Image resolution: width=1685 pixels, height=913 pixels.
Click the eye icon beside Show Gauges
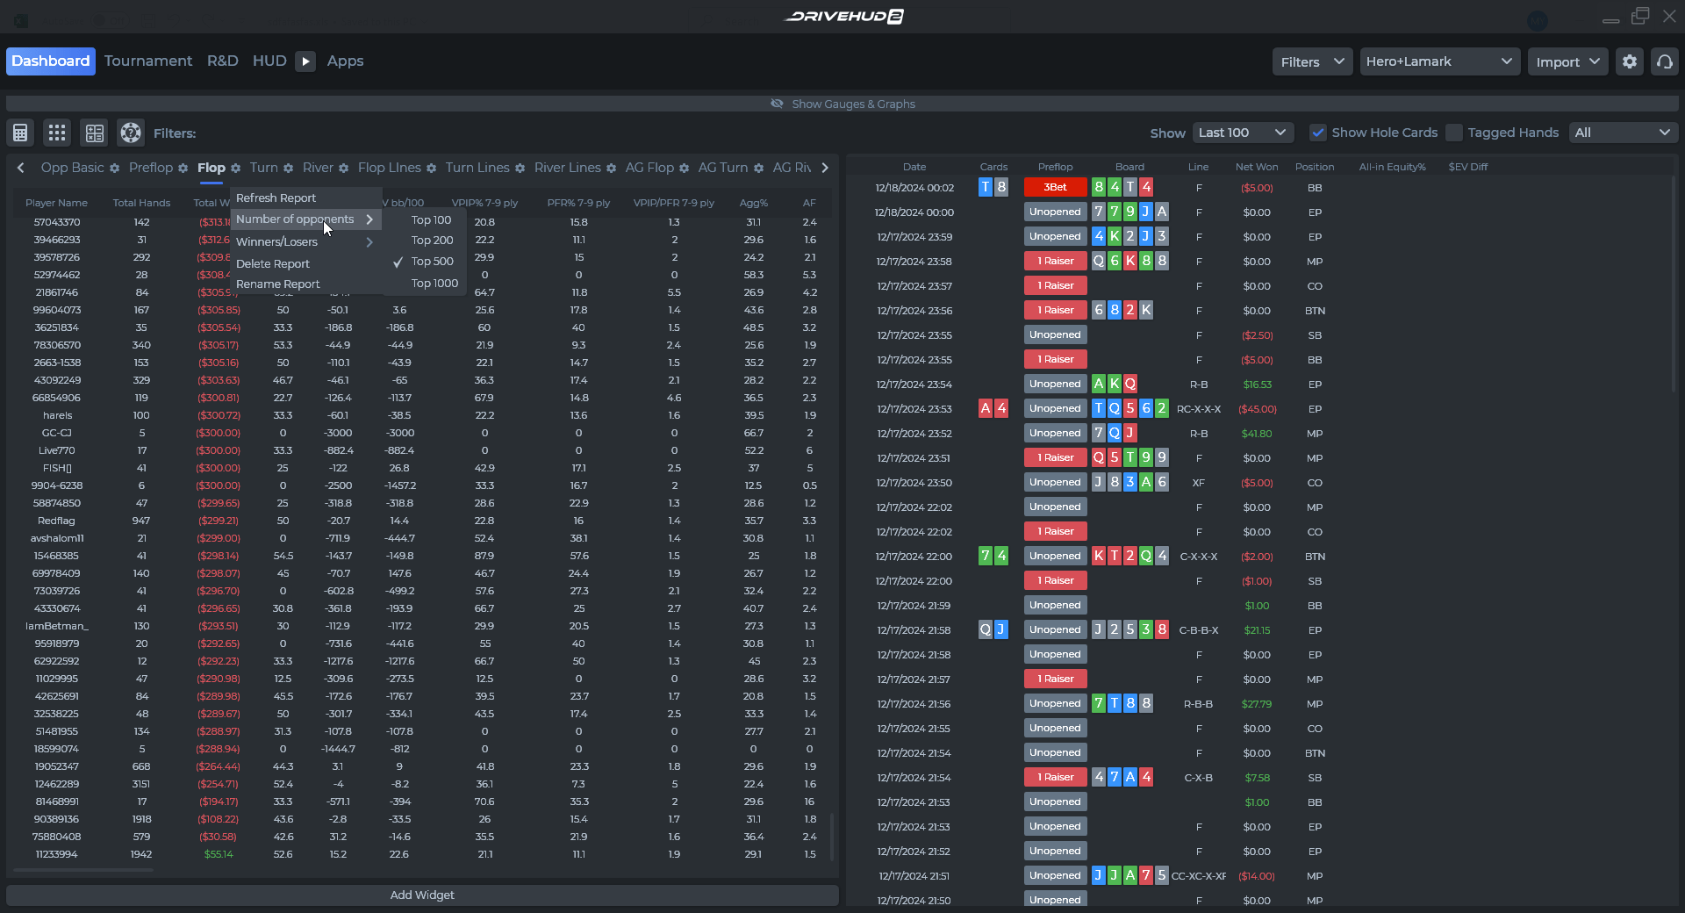(777, 104)
